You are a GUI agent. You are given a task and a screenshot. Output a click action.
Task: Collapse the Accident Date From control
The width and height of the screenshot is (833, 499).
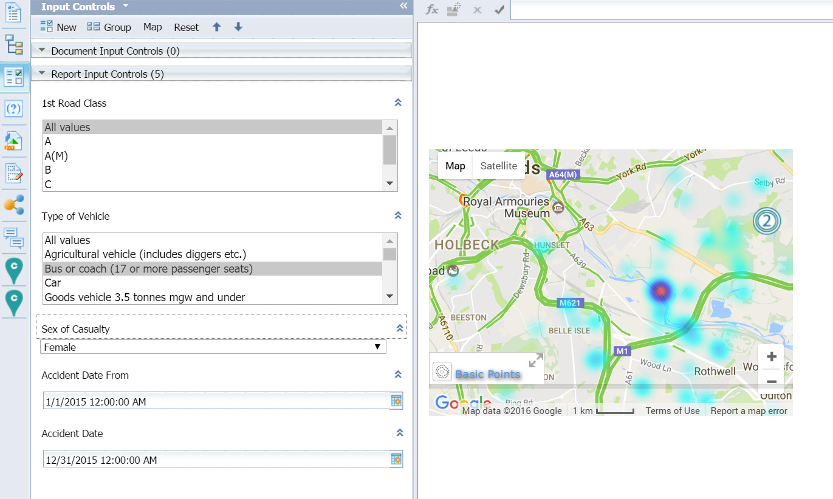tap(398, 375)
